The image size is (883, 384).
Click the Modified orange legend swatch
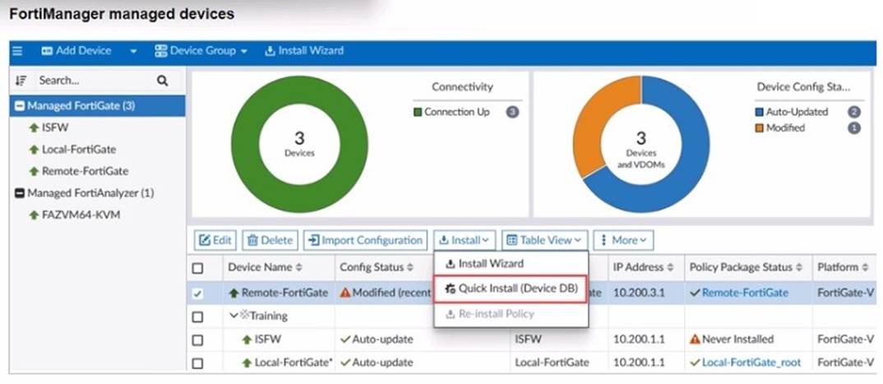tap(759, 127)
